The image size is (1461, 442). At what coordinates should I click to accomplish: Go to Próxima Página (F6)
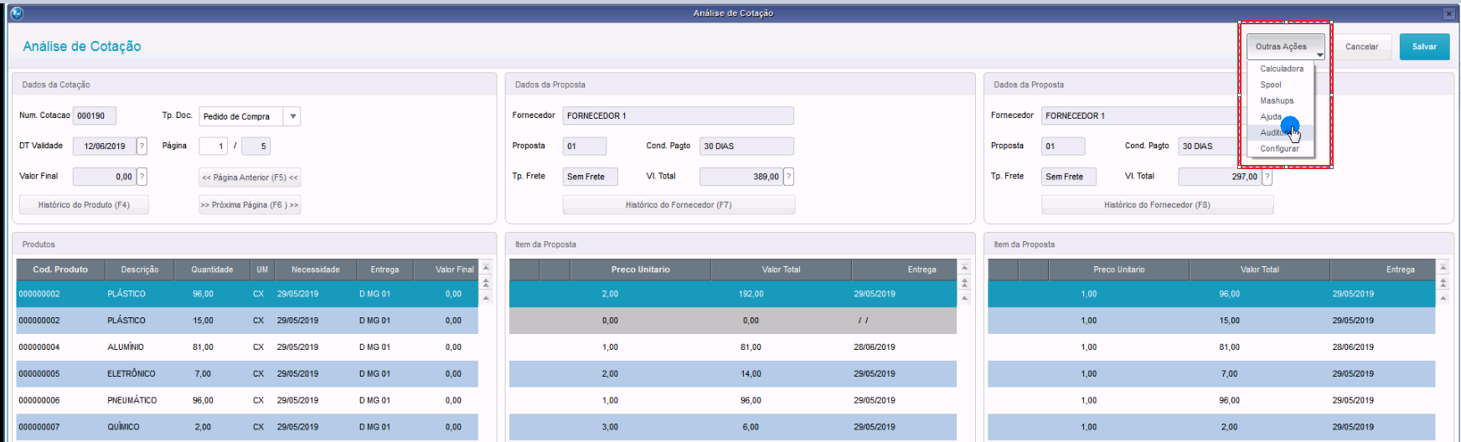point(250,205)
